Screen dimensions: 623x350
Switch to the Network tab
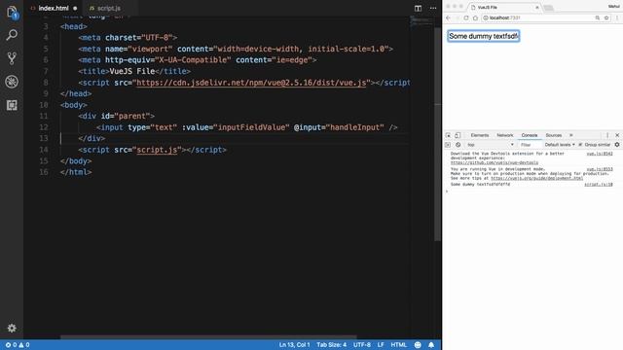click(504, 135)
